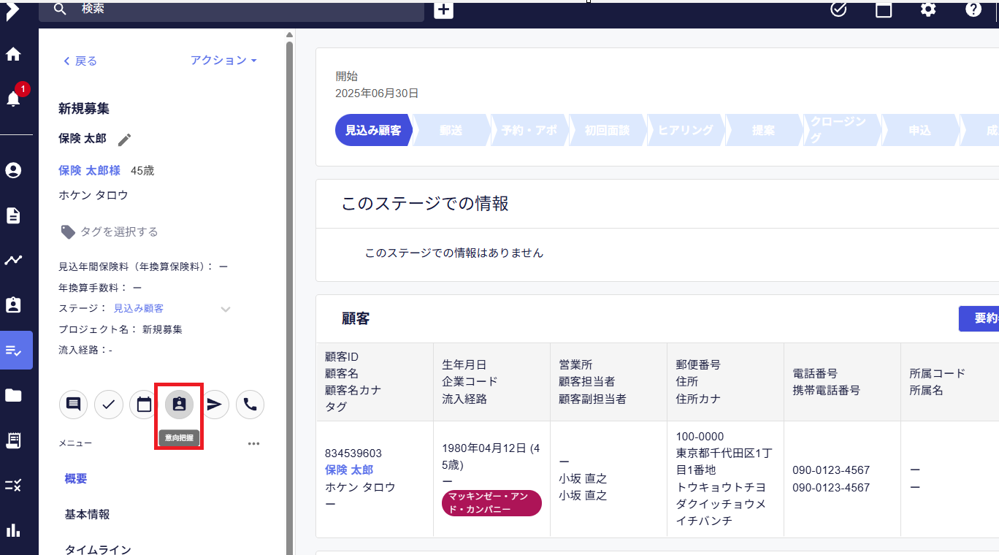Click the paper-plane send icon
This screenshot has height=555, width=999.
point(214,404)
